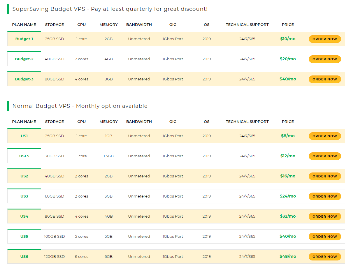Click the $8/mo price of US1
Image resolution: width=351 pixels, height=266 pixels.
pos(288,136)
